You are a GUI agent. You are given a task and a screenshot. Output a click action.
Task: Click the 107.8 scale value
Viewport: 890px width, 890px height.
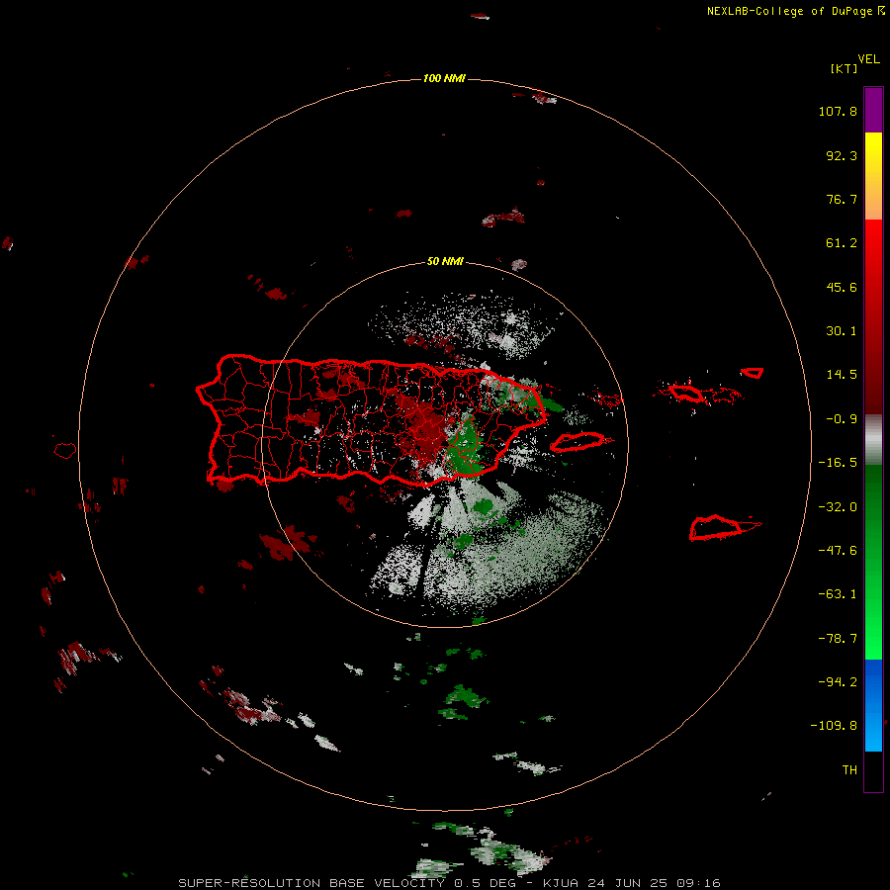(x=838, y=111)
